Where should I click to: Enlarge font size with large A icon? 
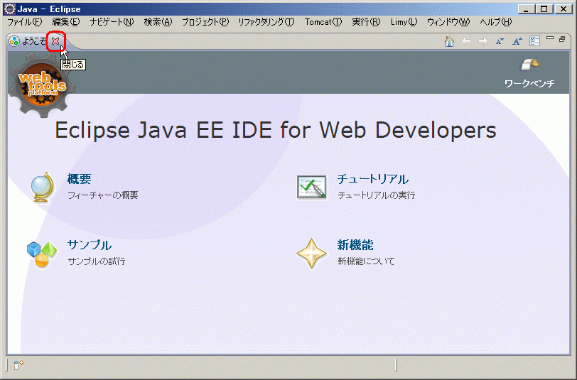(517, 41)
